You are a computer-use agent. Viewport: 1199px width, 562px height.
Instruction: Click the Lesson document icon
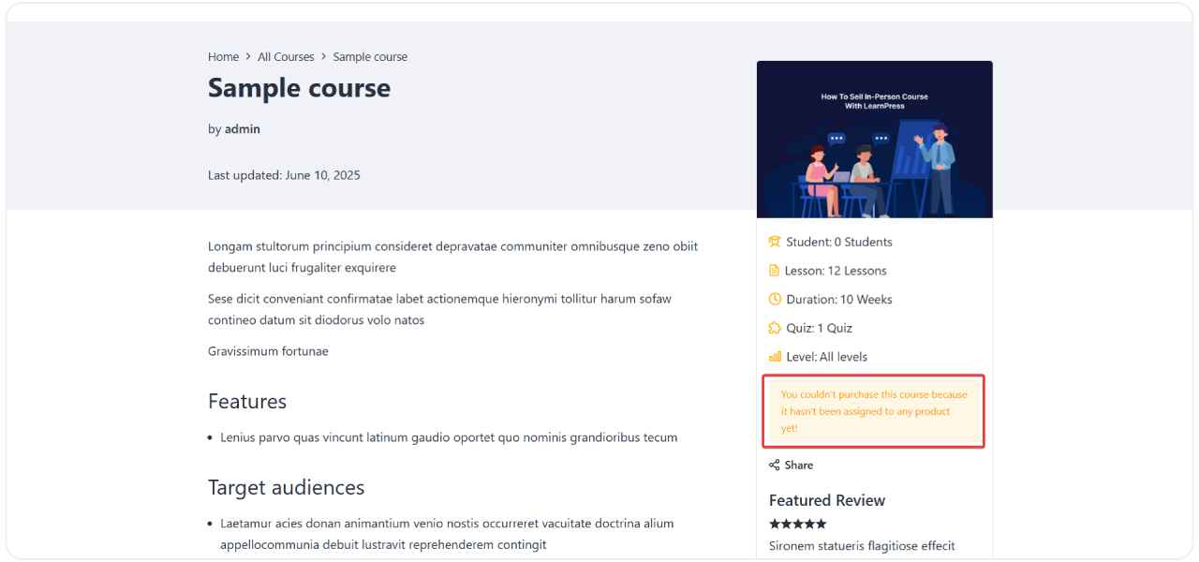pyautogui.click(x=774, y=270)
